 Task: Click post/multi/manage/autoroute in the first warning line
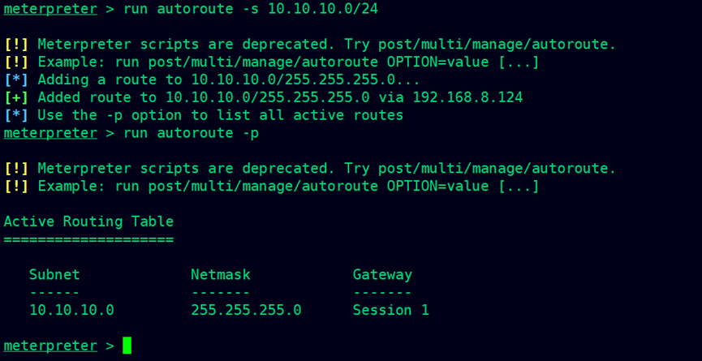tap(493, 45)
